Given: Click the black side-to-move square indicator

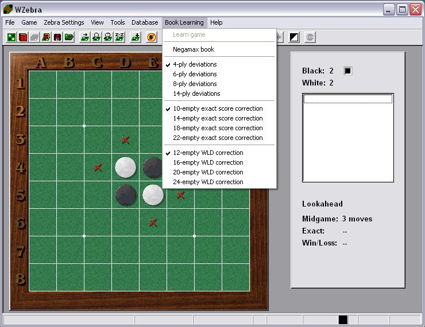Looking at the screenshot, I should click(347, 71).
